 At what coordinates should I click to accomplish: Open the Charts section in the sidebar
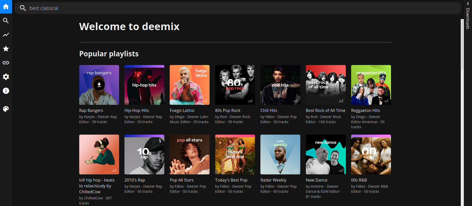point(6,35)
